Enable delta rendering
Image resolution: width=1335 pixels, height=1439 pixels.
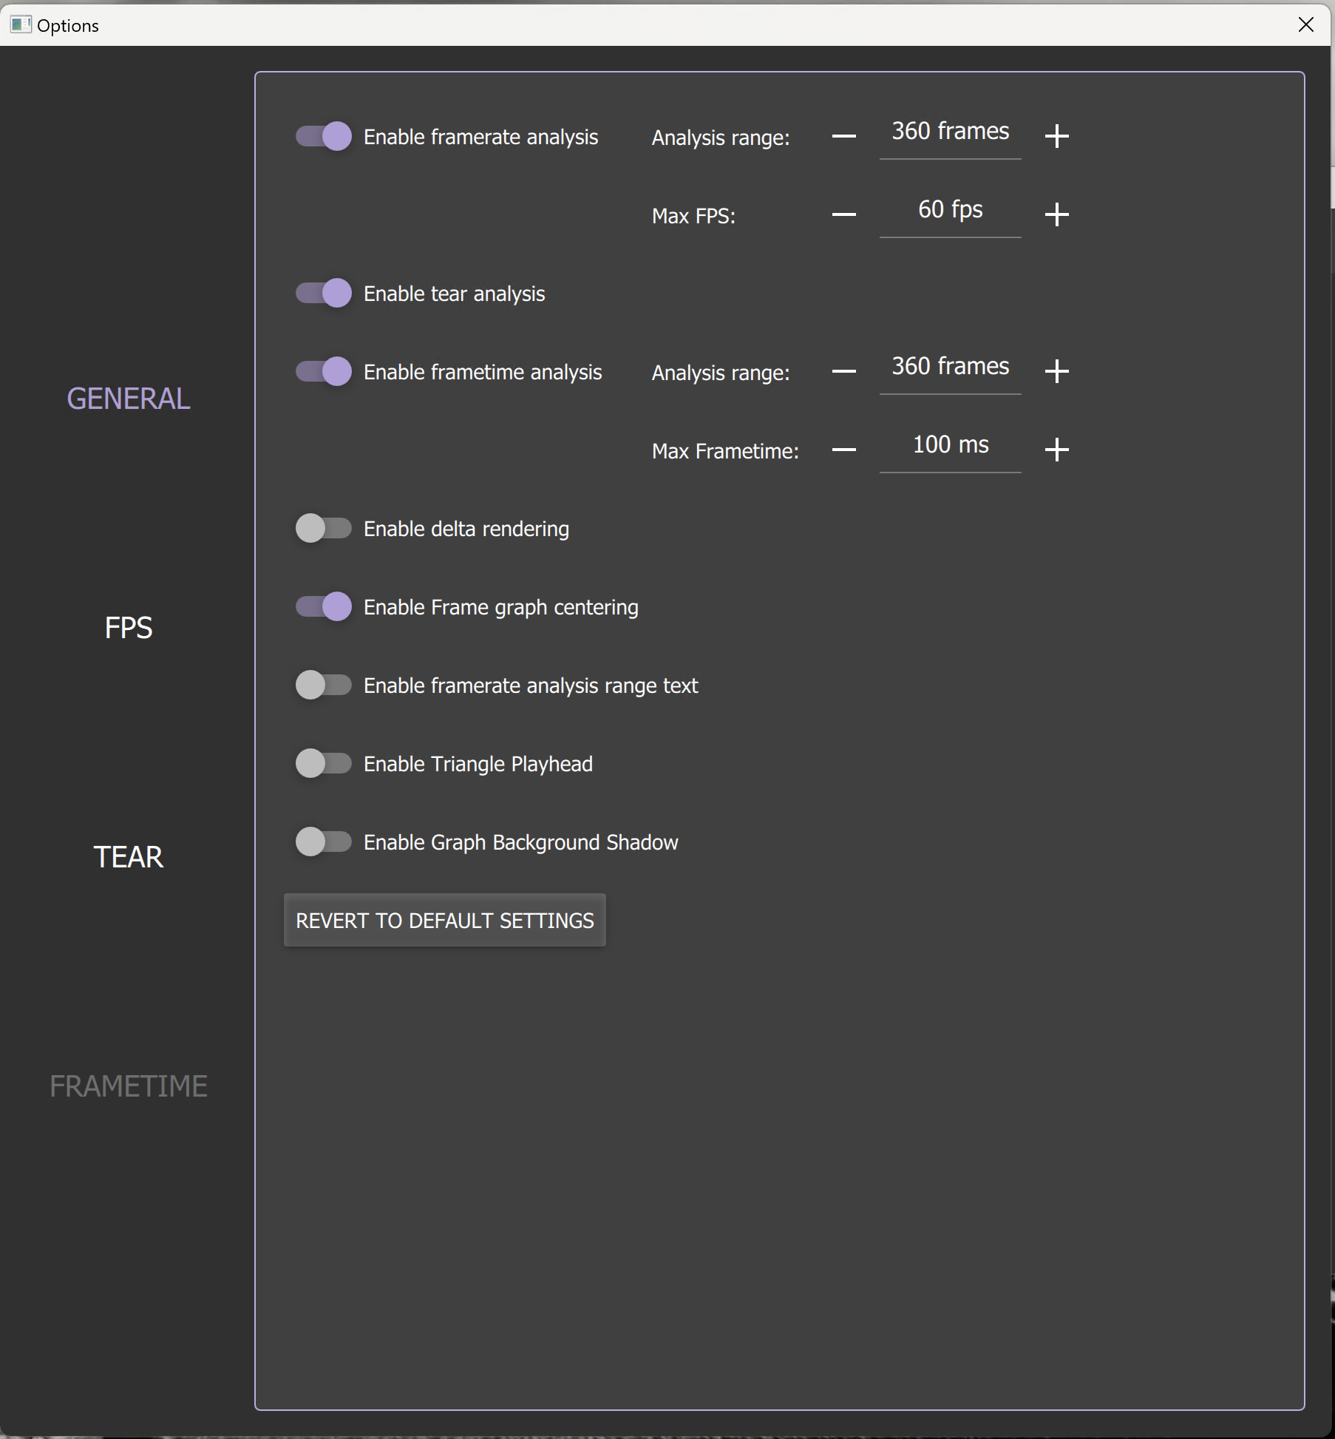pyautogui.click(x=323, y=528)
